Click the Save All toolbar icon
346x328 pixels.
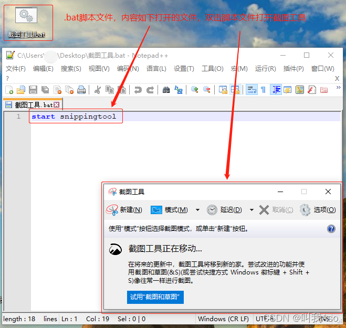pos(45,90)
